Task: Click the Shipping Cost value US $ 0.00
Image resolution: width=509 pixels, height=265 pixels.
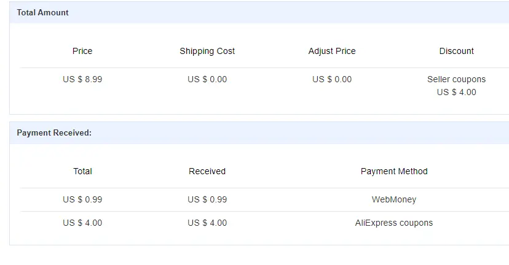Action: 207,79
